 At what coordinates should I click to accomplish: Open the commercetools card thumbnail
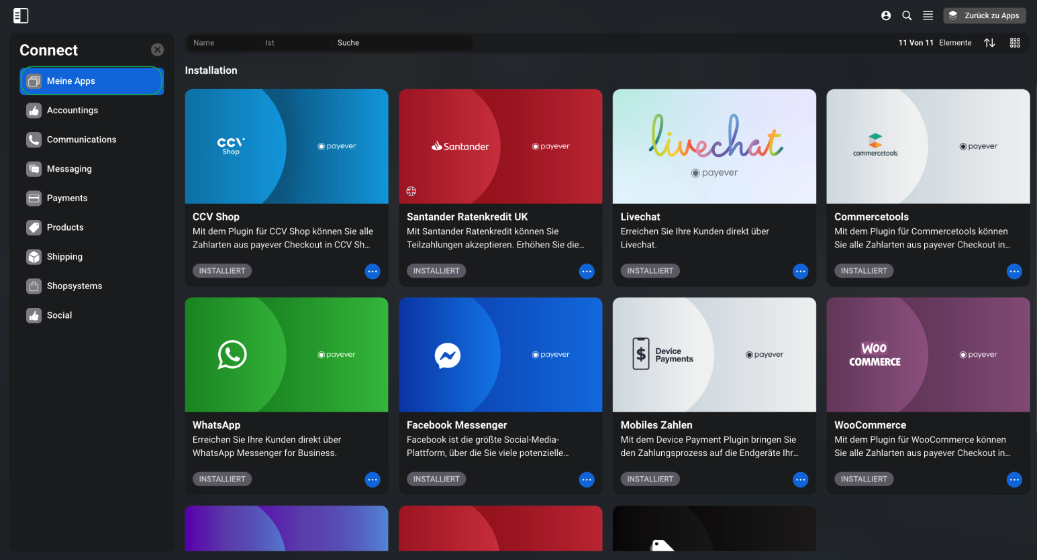928,146
